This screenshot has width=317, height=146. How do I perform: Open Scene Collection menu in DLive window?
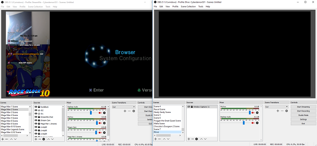coord(188,6)
